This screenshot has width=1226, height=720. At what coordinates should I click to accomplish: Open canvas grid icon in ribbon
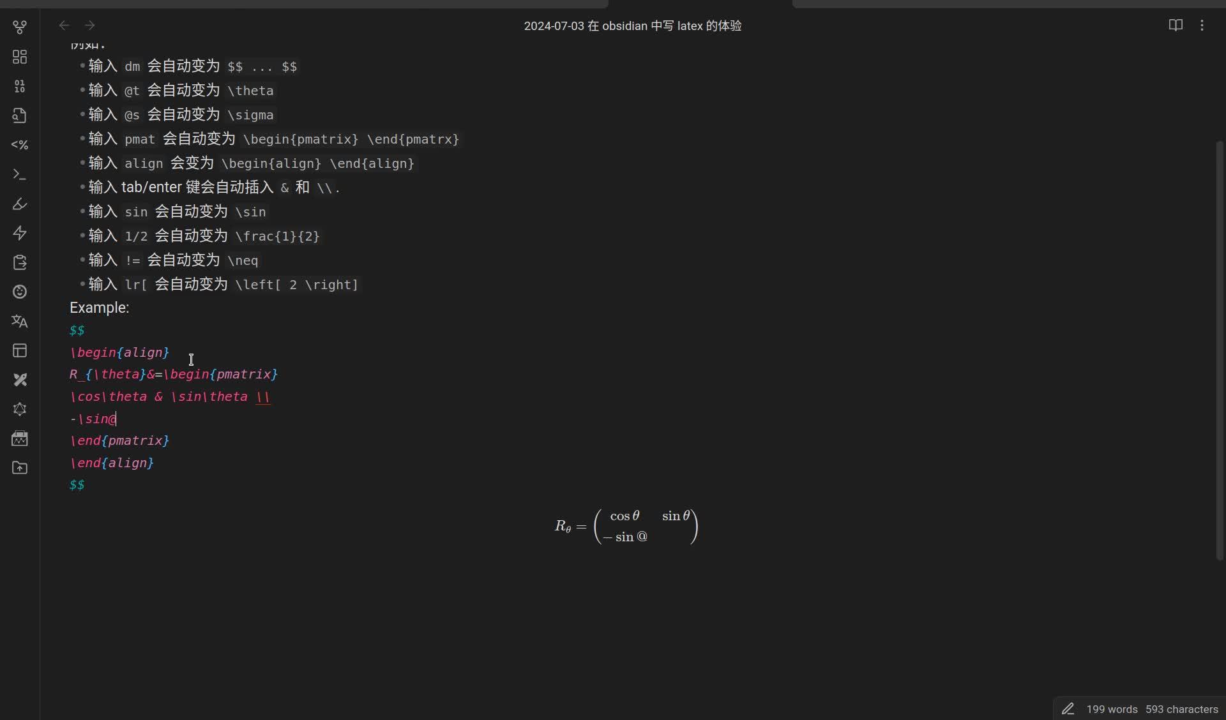point(20,57)
